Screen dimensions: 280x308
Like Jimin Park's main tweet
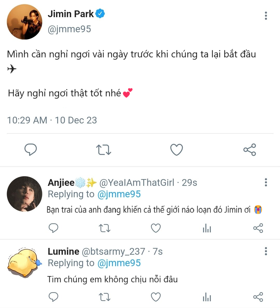176,150
